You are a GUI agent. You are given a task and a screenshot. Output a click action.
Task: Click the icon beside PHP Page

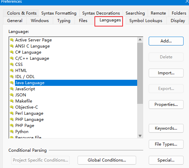(x=12, y=126)
